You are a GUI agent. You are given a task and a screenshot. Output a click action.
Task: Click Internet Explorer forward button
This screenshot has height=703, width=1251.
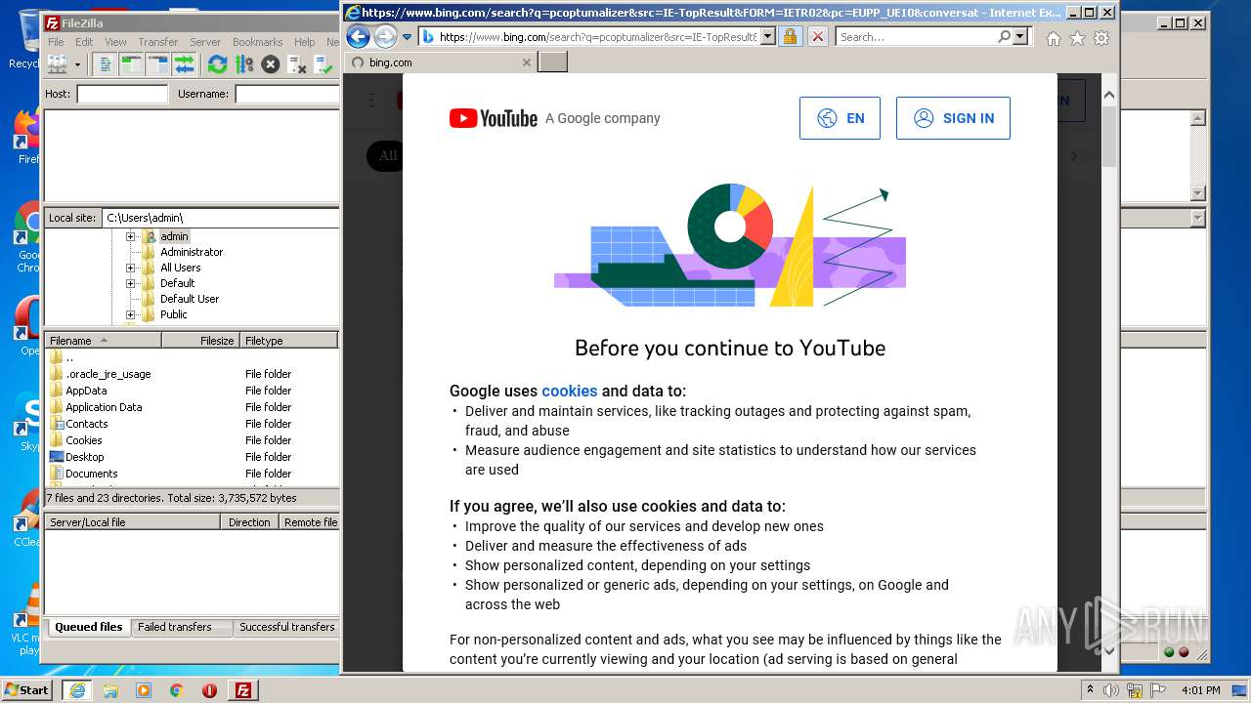coord(386,37)
